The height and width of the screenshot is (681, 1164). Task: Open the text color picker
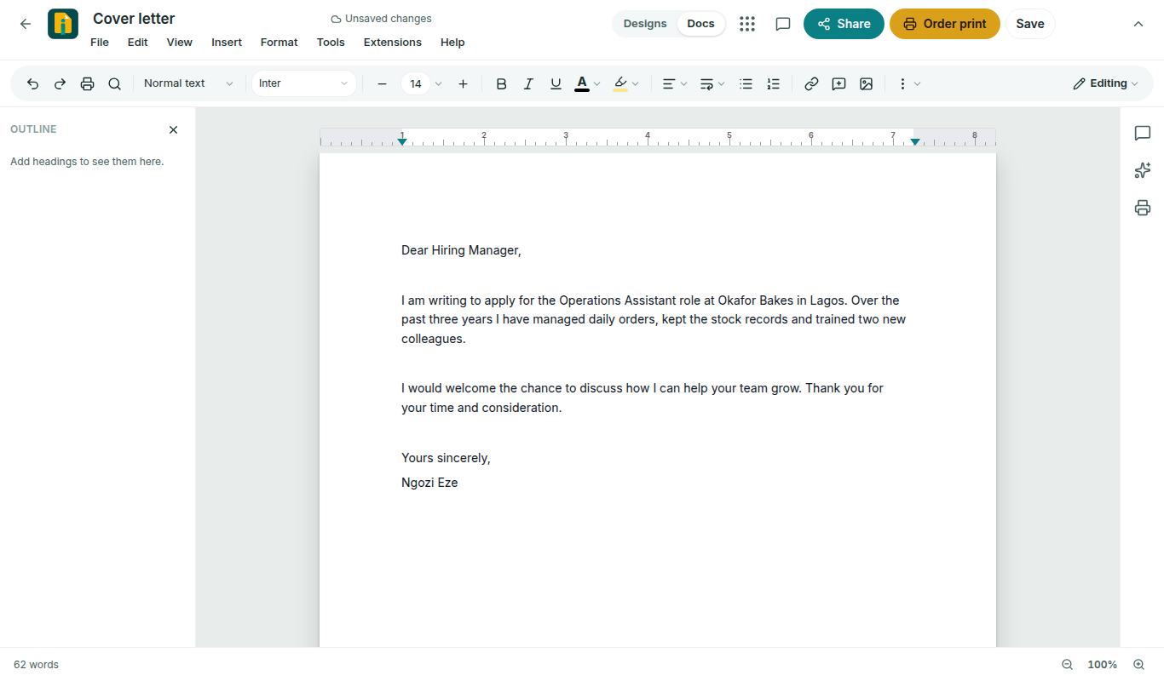click(x=587, y=83)
